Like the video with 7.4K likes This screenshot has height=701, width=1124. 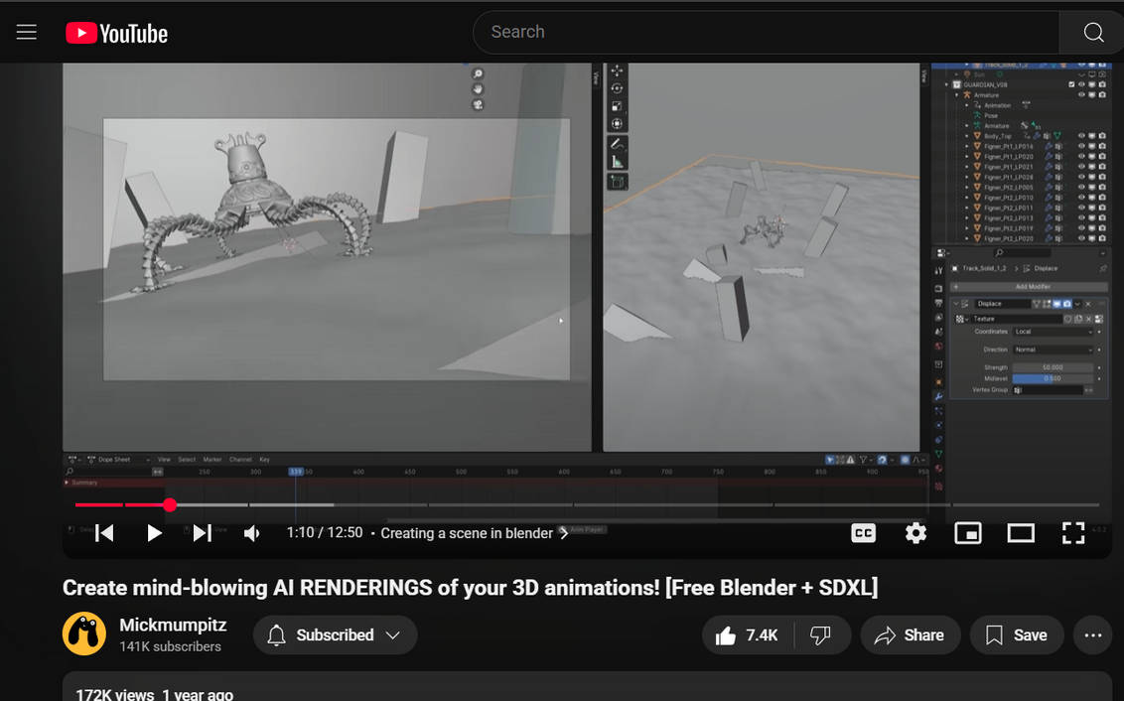(748, 635)
